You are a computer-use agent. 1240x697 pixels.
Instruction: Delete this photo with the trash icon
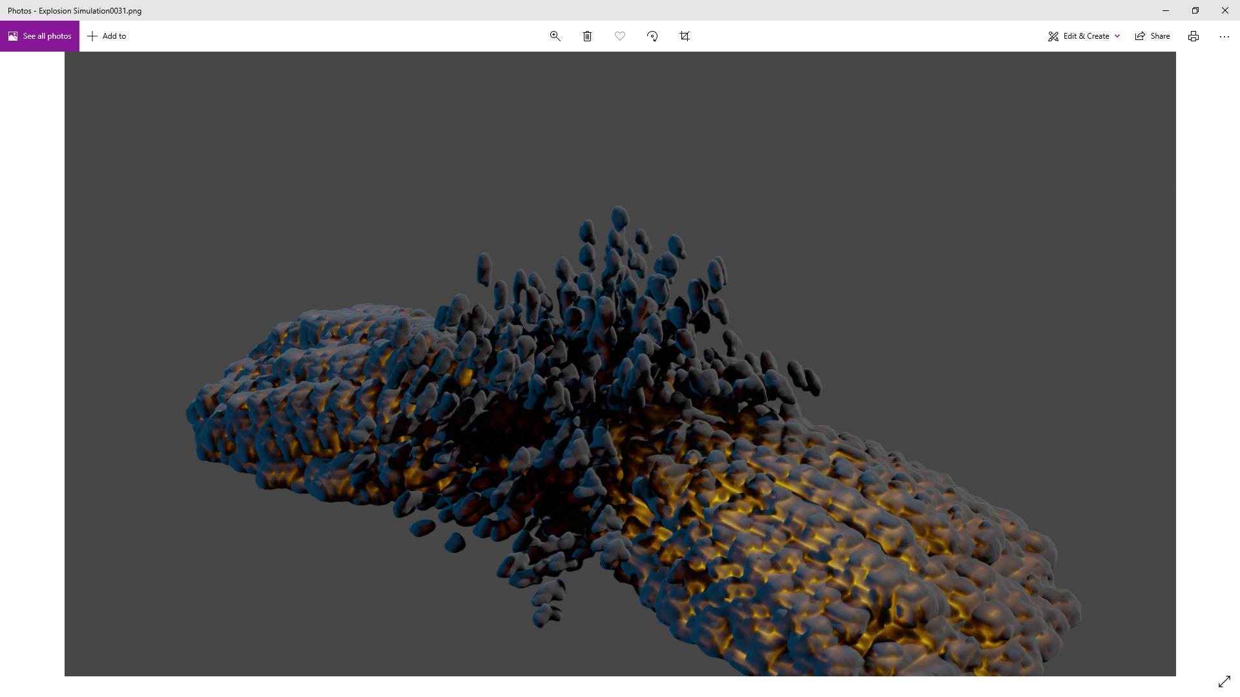[x=587, y=36]
